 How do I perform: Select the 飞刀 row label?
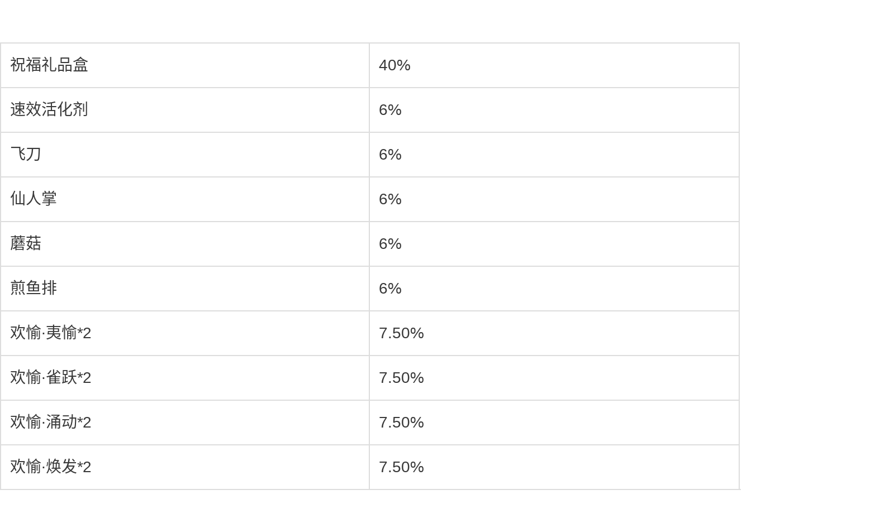pos(26,155)
